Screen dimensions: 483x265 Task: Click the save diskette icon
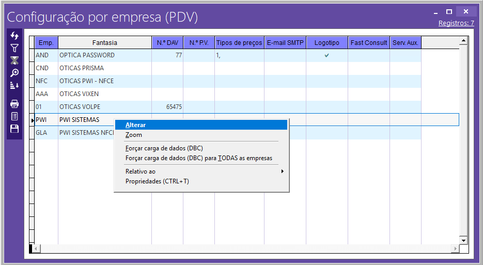click(14, 129)
